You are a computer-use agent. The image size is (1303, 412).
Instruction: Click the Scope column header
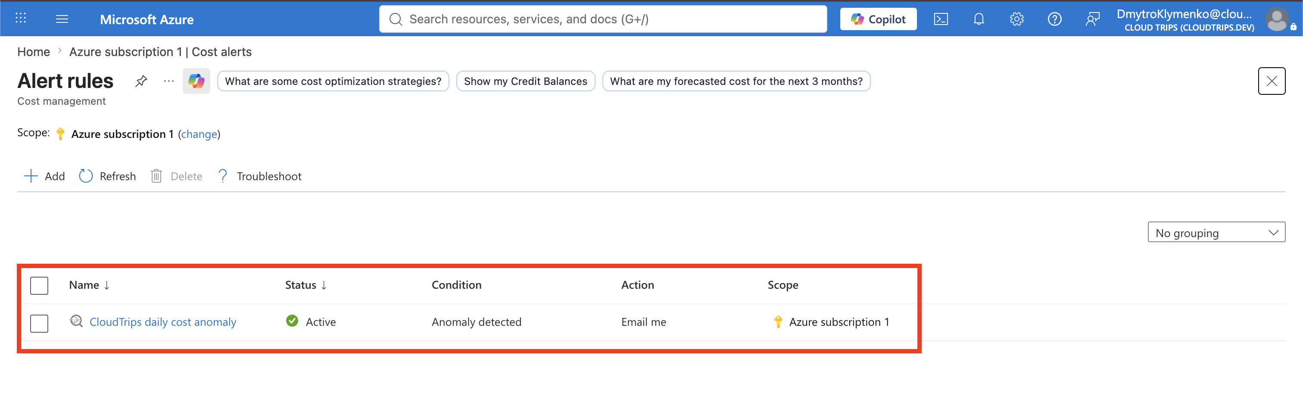pyautogui.click(x=782, y=285)
